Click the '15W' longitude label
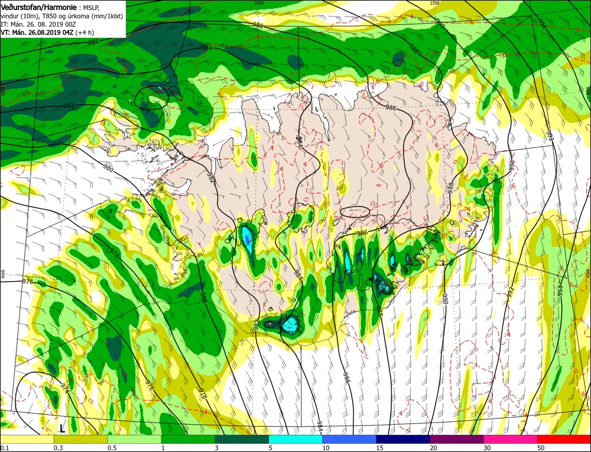This screenshot has height=452, width=591. (434, 2)
